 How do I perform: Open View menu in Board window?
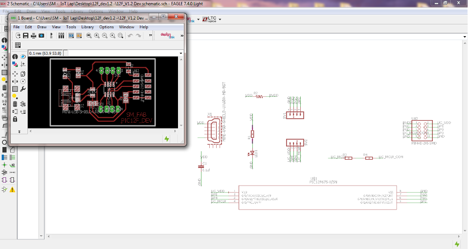point(56,27)
